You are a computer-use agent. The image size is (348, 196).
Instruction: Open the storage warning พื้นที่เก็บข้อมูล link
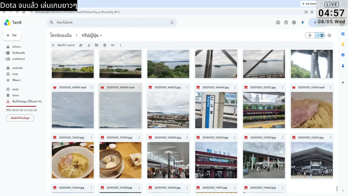27,102
